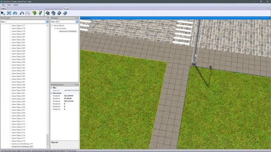Click World Layers scrollbar down arrow
Screen dimensions: 271x152
(47, 147)
